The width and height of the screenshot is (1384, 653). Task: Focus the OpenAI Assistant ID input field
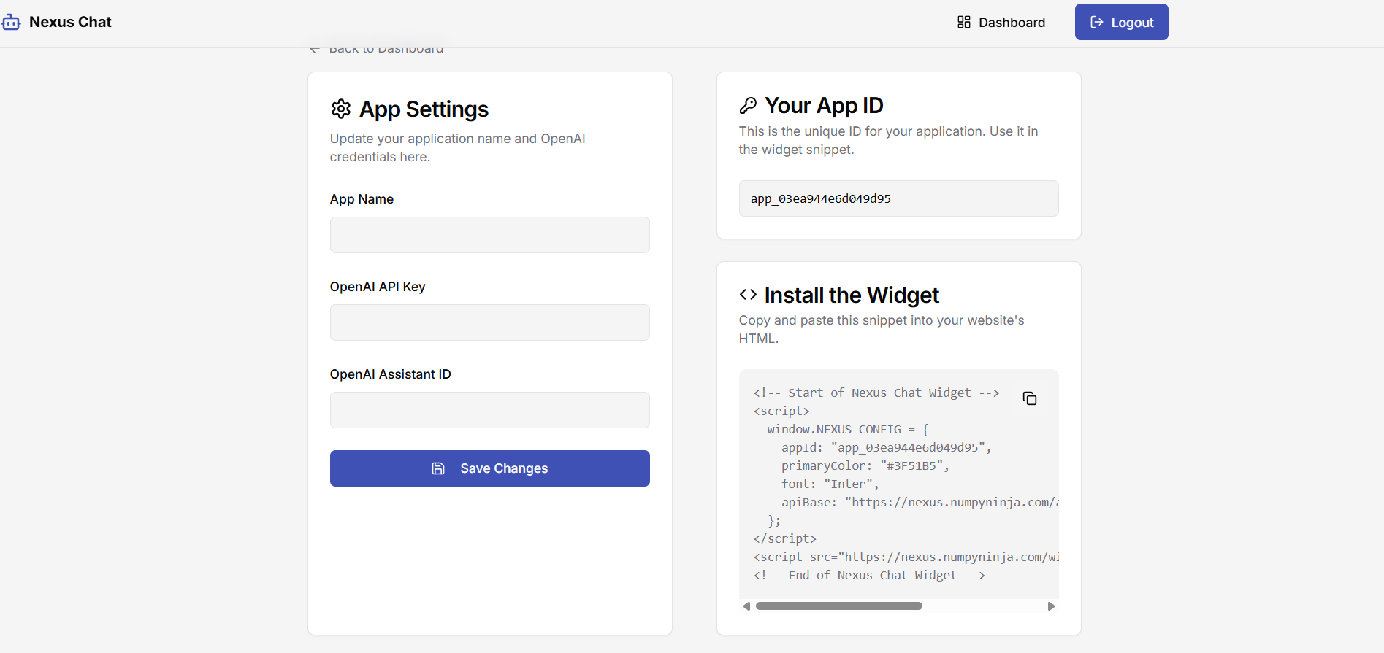click(x=490, y=410)
